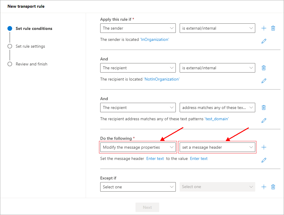Screen dimensions: 284x215
Task: Click the 'test_domain' pattern link
Action: pos(217,119)
